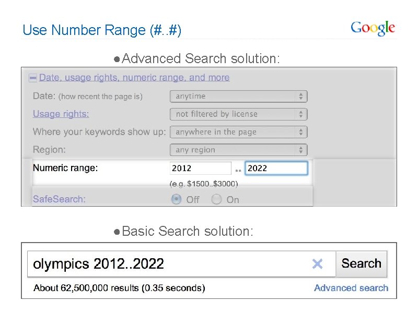Open the 'not filtered by license' dropdown
Screen dimensions: 418x313
pos(238,114)
